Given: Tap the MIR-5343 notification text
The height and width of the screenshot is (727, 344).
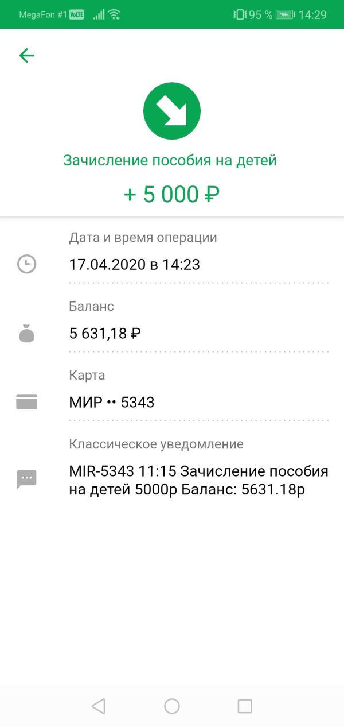Looking at the screenshot, I should coord(198,481).
